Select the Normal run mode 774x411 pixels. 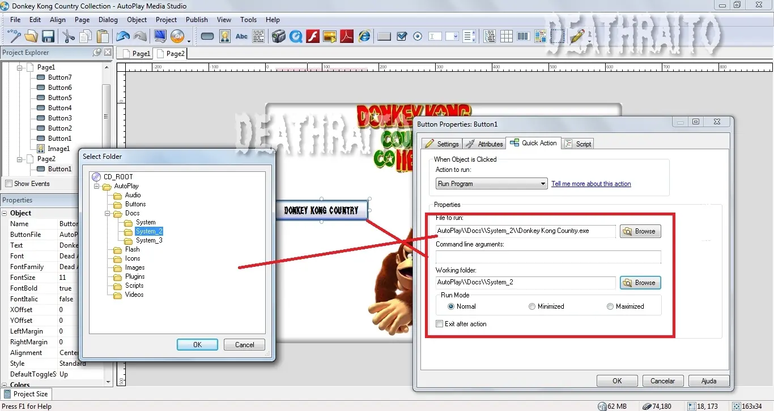pyautogui.click(x=451, y=306)
